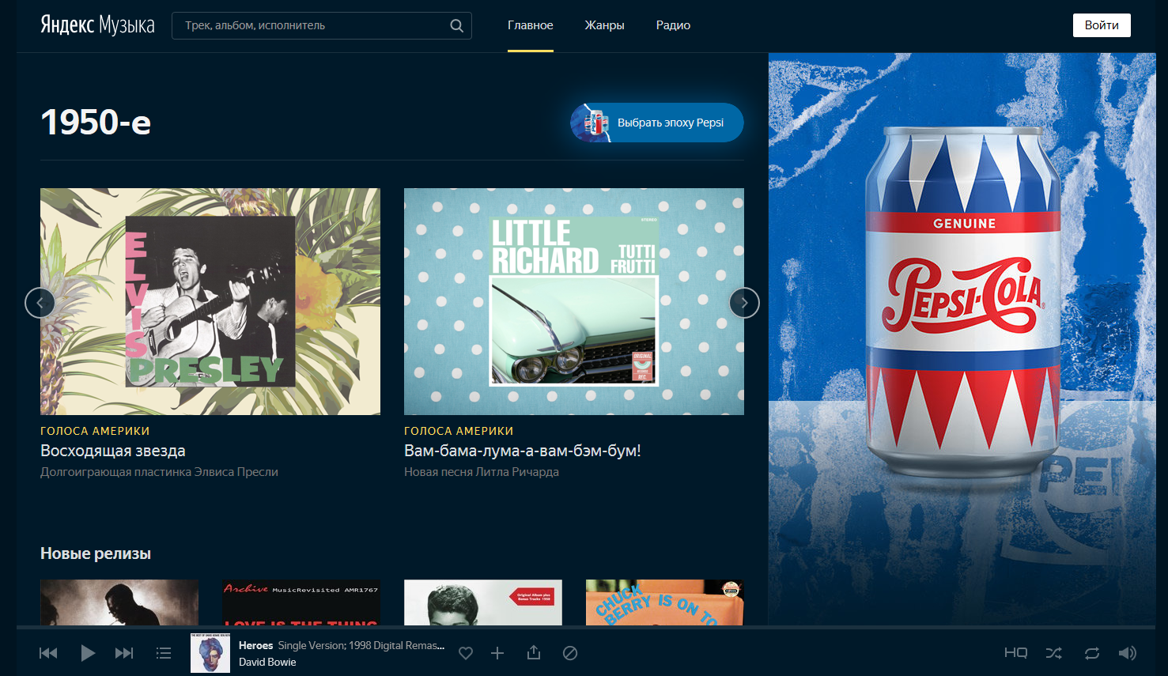Open the Little Richard Tutti Frutti cover

click(574, 301)
